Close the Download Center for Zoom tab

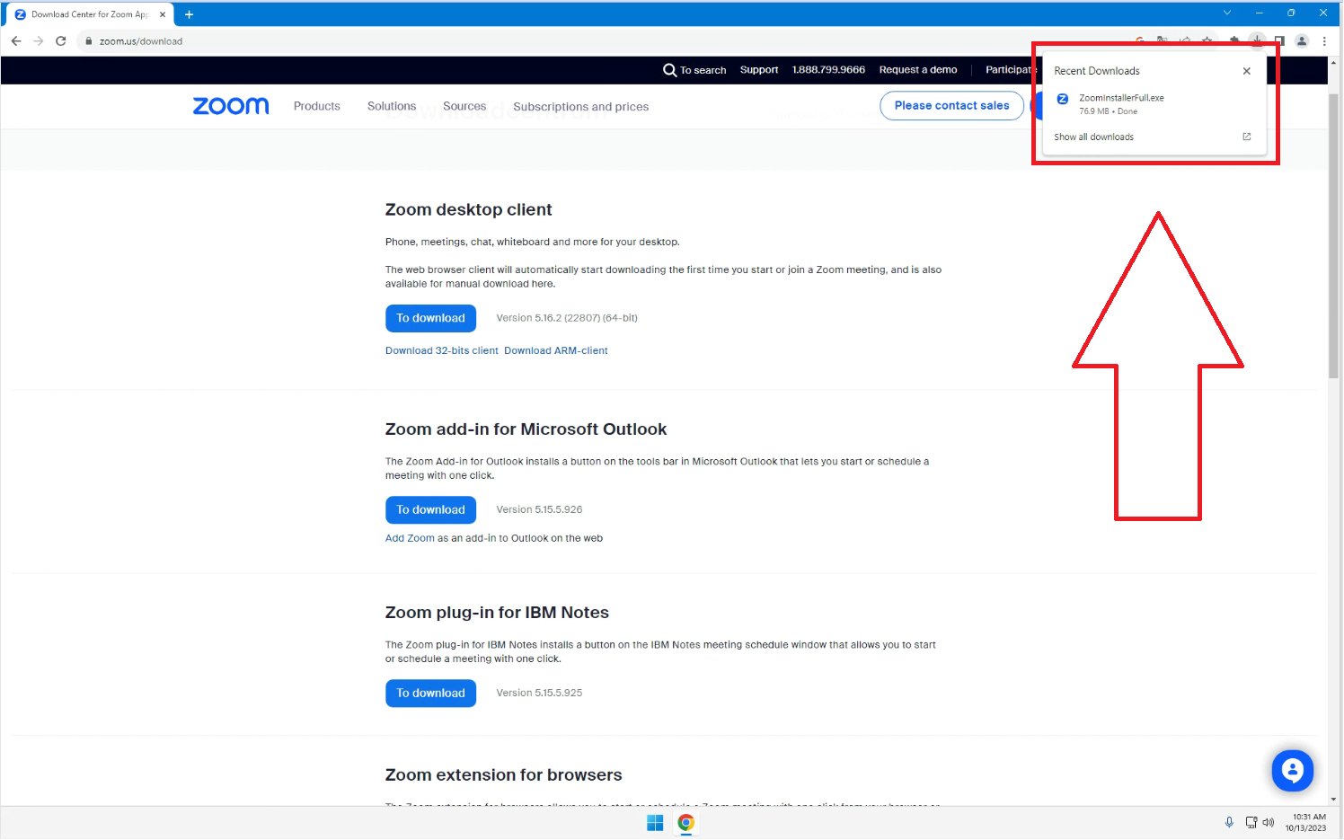163,14
